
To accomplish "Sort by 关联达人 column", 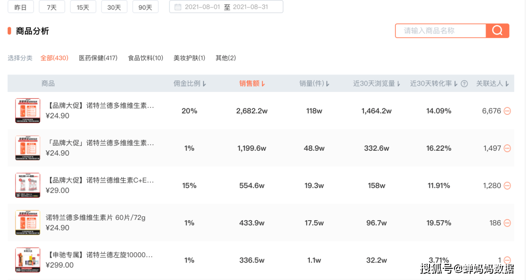I will click(x=492, y=84).
